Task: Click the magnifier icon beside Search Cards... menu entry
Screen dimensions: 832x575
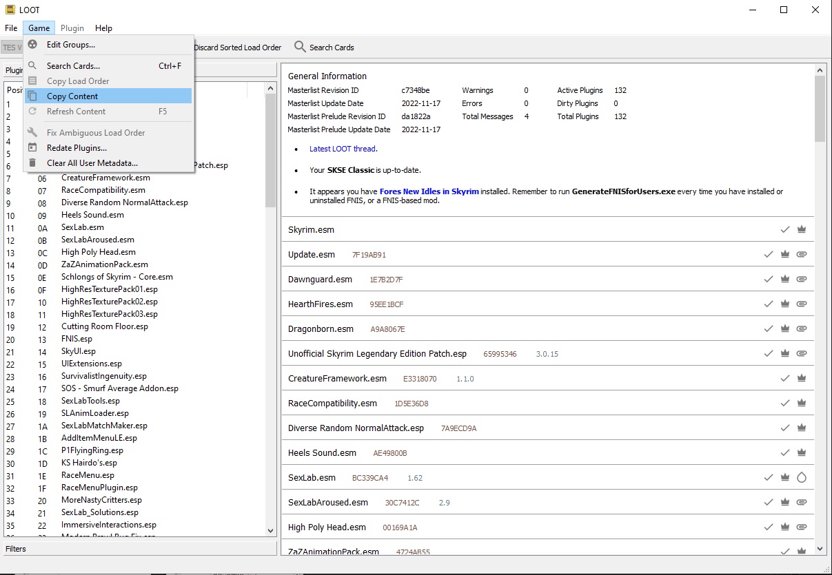Action: click(x=32, y=66)
